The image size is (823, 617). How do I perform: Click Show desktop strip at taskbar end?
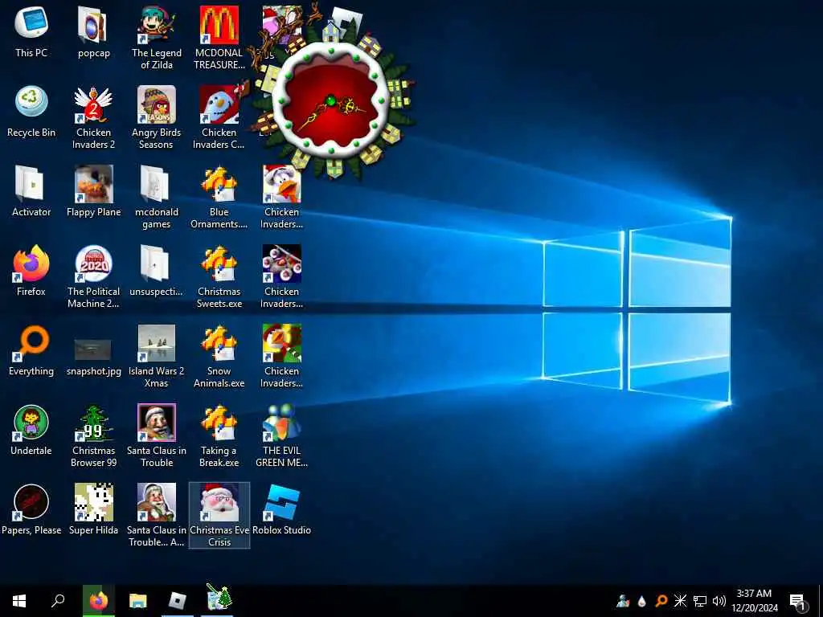coord(821,601)
